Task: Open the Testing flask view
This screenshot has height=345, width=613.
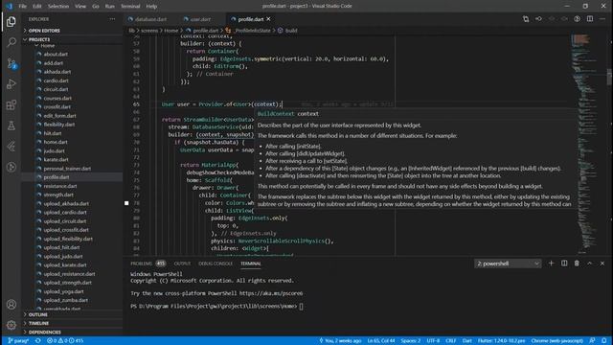Action: pos(11,126)
